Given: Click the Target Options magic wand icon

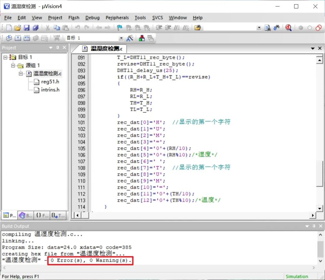Looking at the screenshot, I should point(130,38).
